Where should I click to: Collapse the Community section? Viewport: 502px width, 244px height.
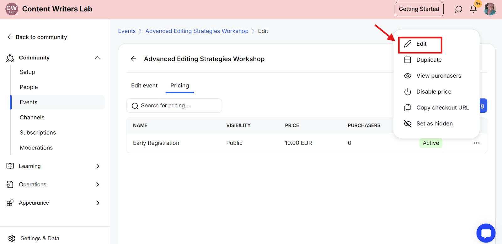pos(98,58)
